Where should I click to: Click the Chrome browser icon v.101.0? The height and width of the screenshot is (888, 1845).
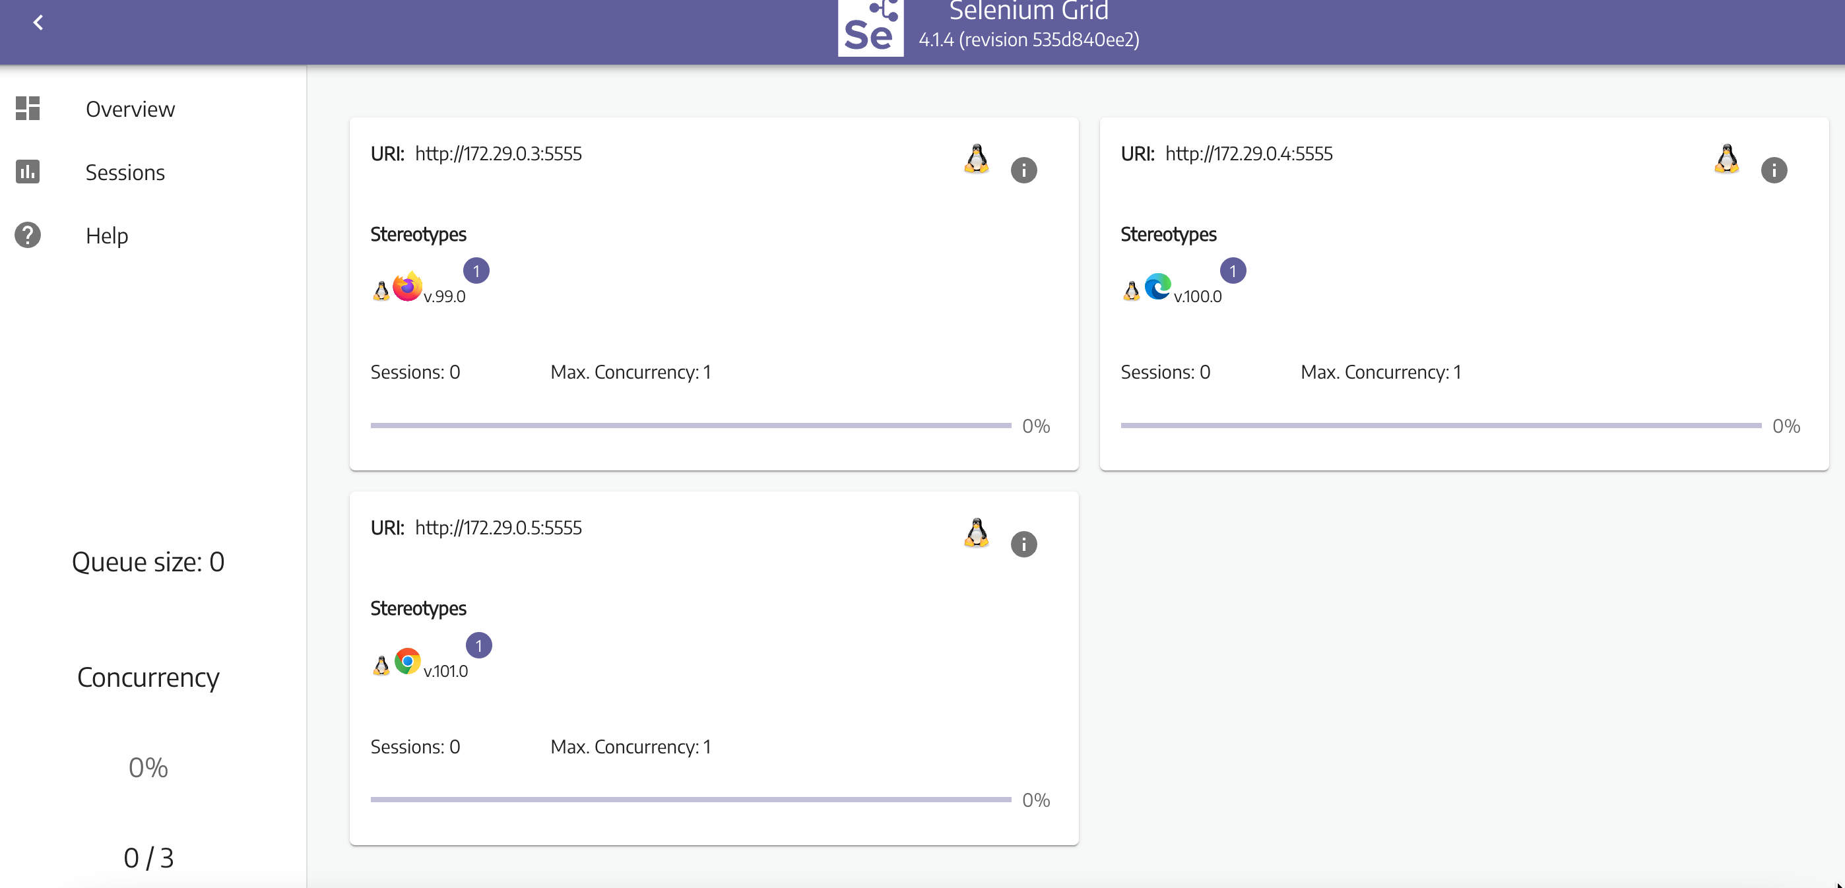click(408, 661)
